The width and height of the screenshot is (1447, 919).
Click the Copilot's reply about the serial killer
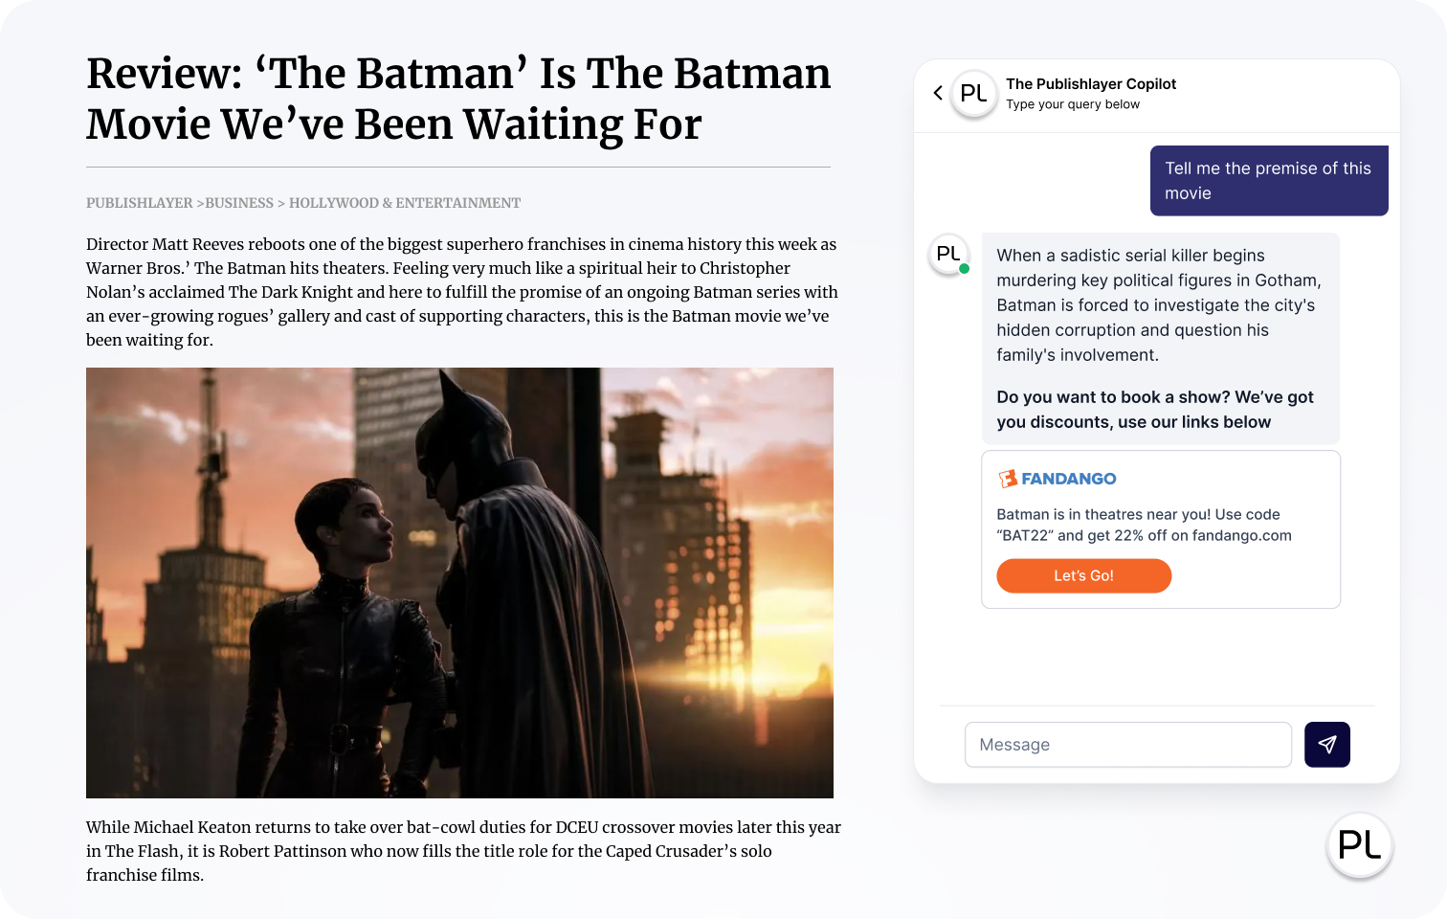tap(1158, 304)
